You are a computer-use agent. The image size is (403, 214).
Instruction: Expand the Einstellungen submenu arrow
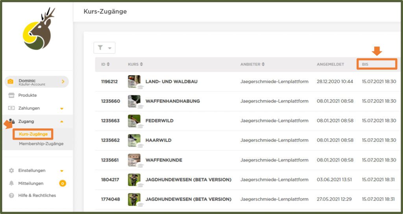(x=62, y=171)
